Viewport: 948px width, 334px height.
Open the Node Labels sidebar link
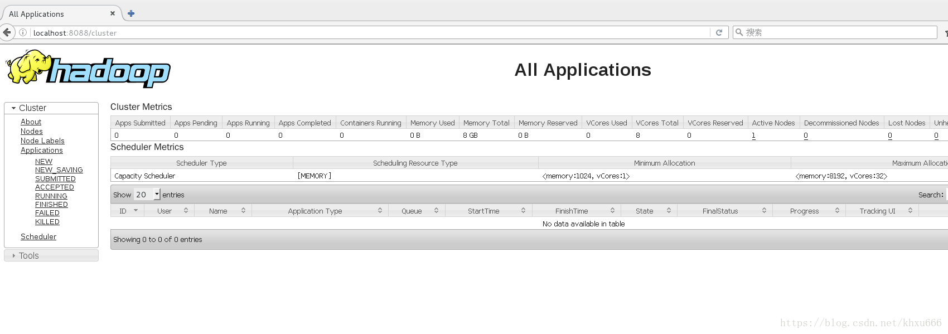tap(42, 141)
